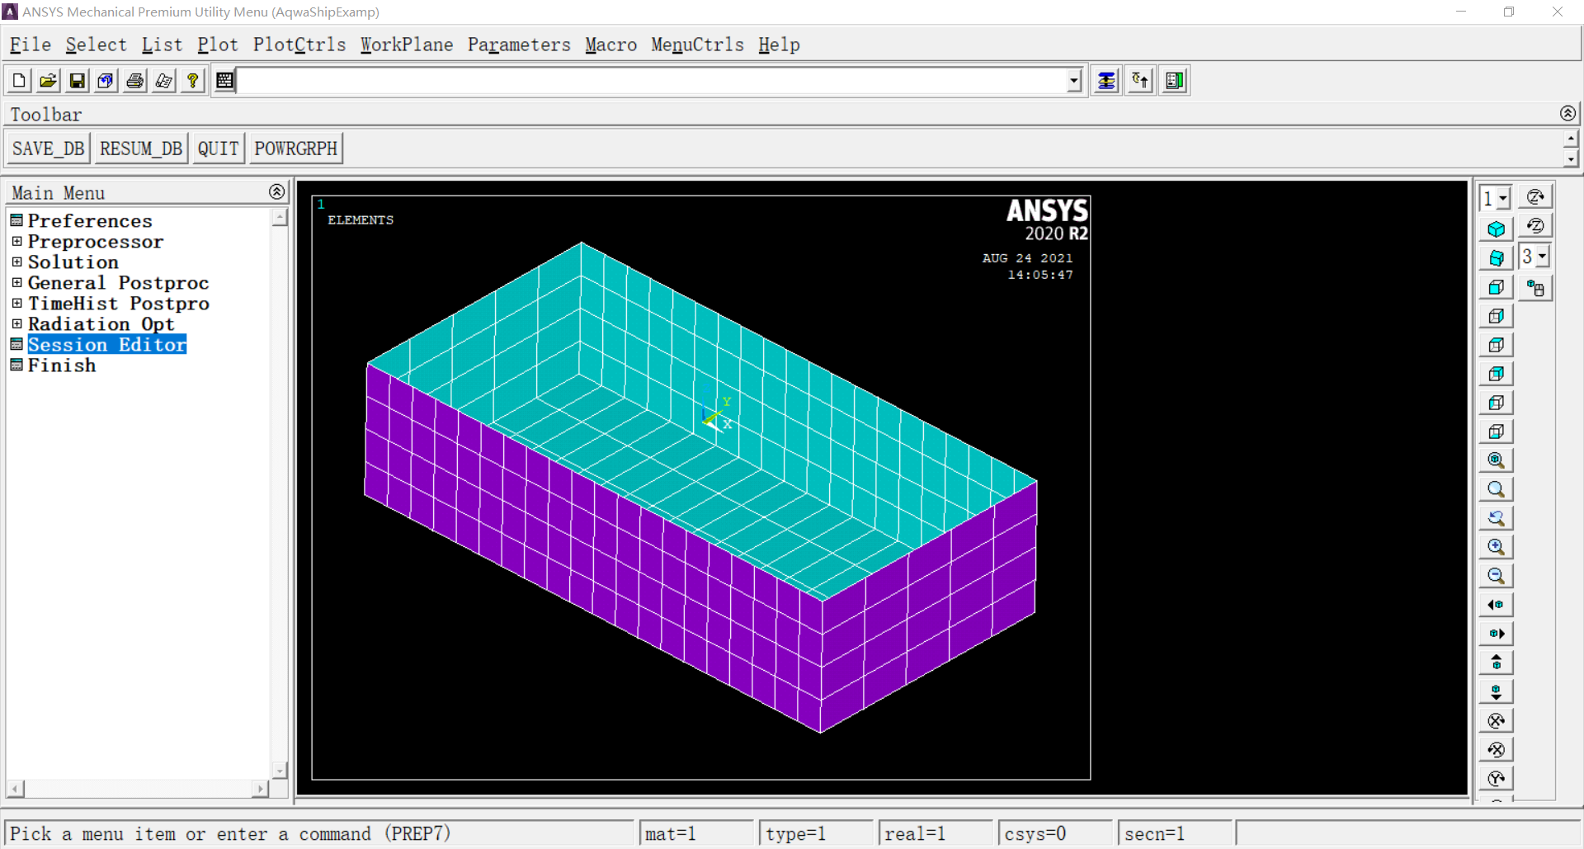This screenshot has height=849, width=1584.
Task: Click the SAVE_DB button
Action: point(48,149)
